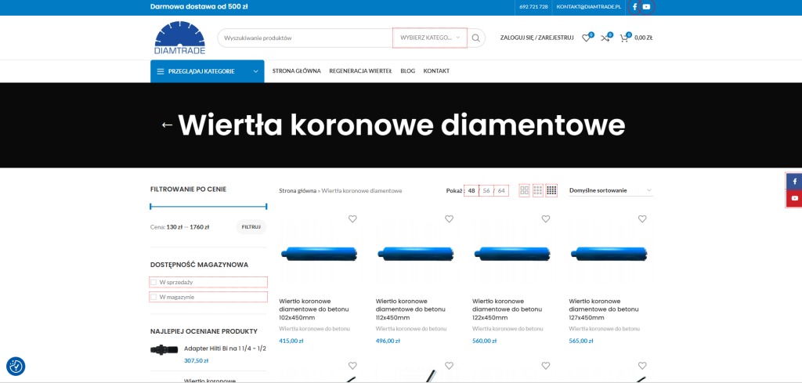This screenshot has height=383, width=802.
Task: Open the shopping cart icon
Action: coord(623,38)
